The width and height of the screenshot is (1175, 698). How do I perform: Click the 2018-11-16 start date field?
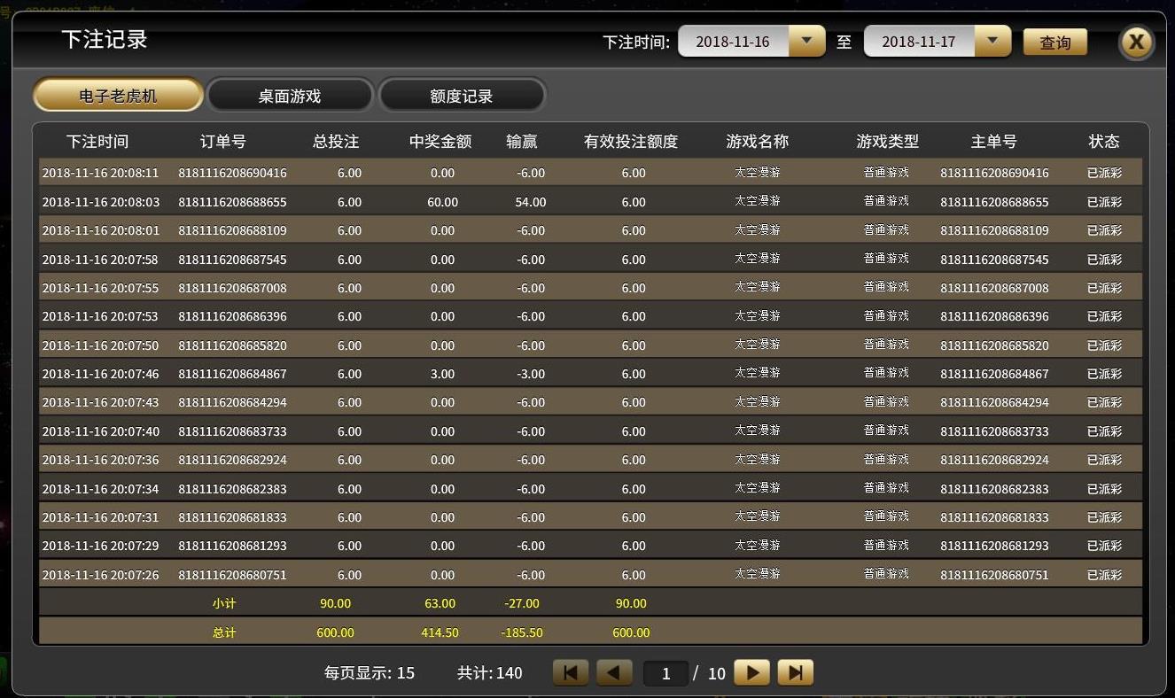coord(733,42)
